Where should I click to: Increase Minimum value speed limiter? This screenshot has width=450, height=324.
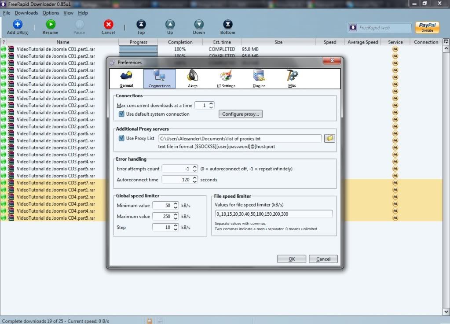[176, 203]
